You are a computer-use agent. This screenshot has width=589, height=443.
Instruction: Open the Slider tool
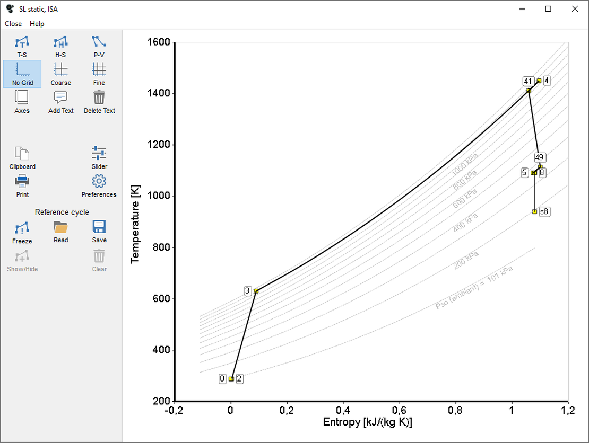(x=99, y=154)
